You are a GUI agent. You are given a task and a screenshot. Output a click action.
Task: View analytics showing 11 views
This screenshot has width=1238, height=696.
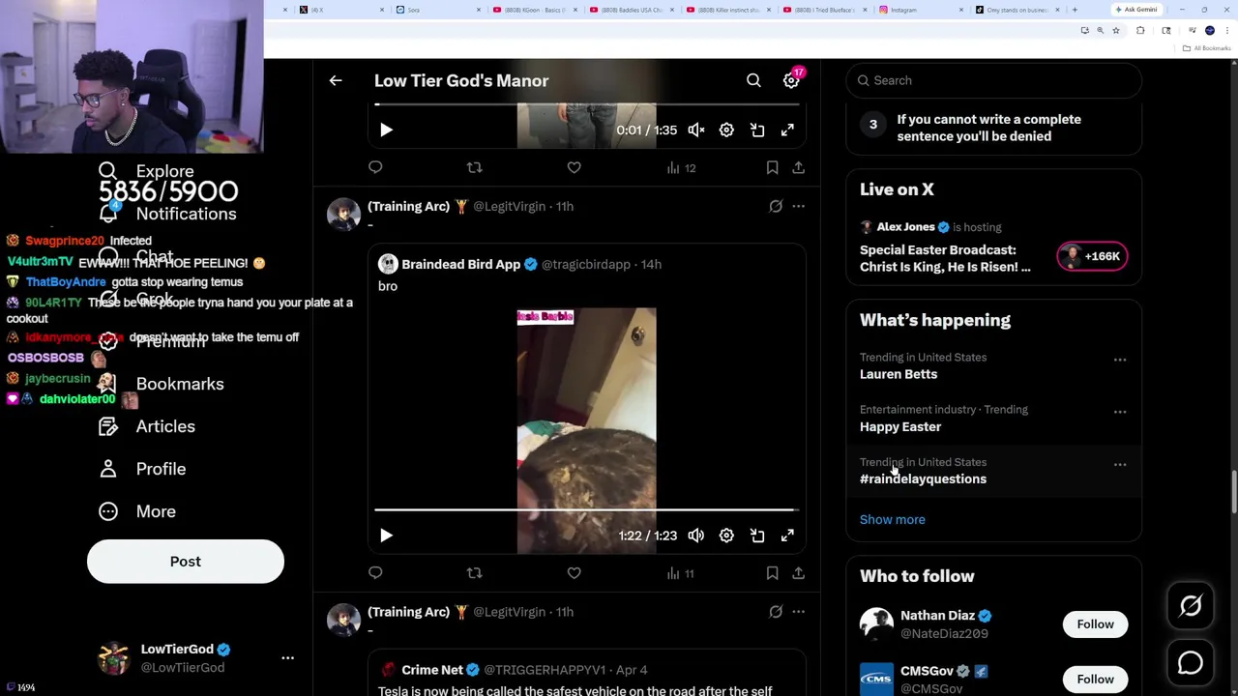(681, 574)
